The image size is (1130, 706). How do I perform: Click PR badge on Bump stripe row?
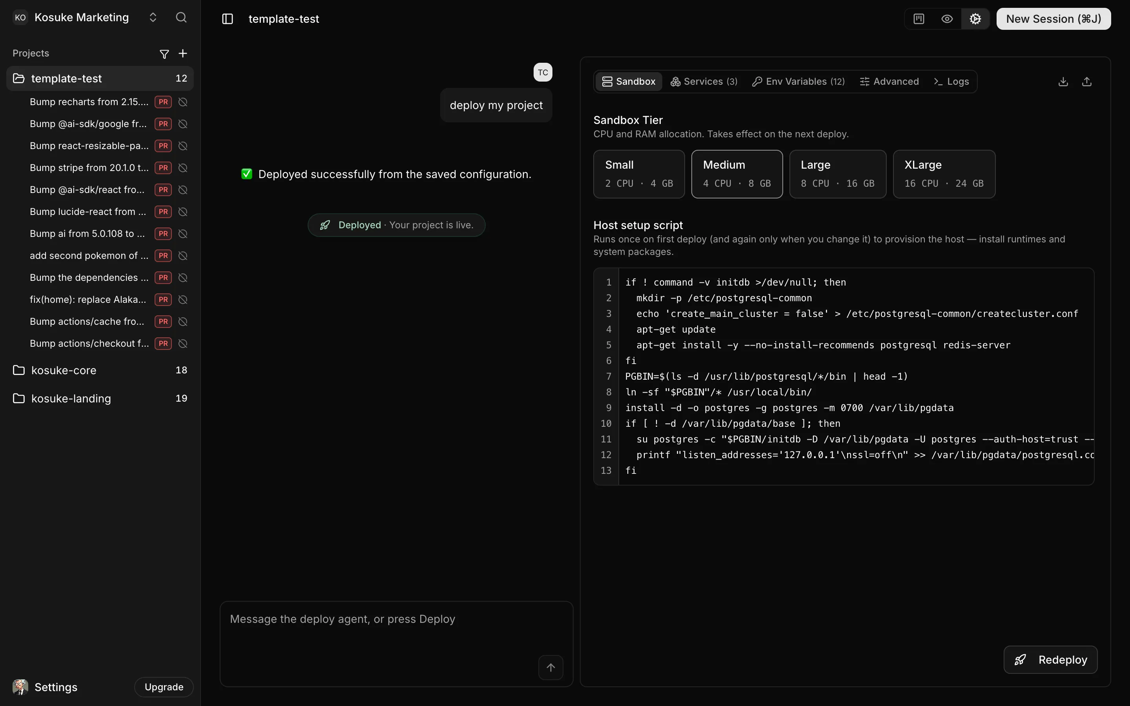tap(163, 167)
